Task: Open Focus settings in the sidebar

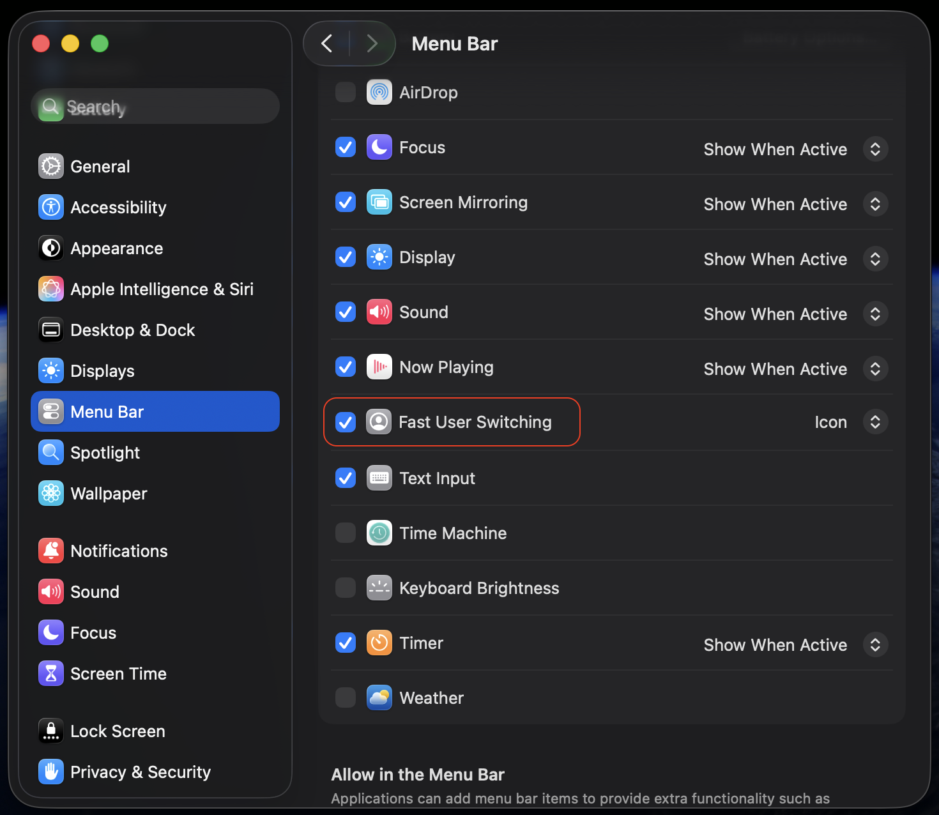Action: click(x=155, y=633)
